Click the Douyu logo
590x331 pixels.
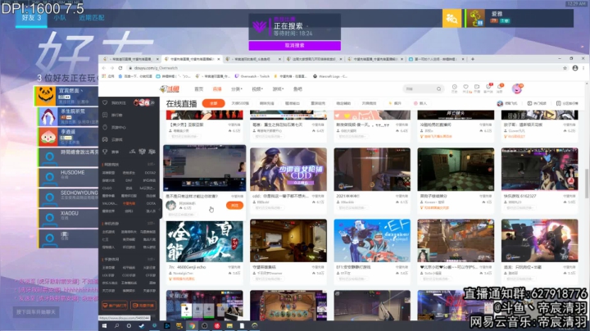pyautogui.click(x=170, y=89)
